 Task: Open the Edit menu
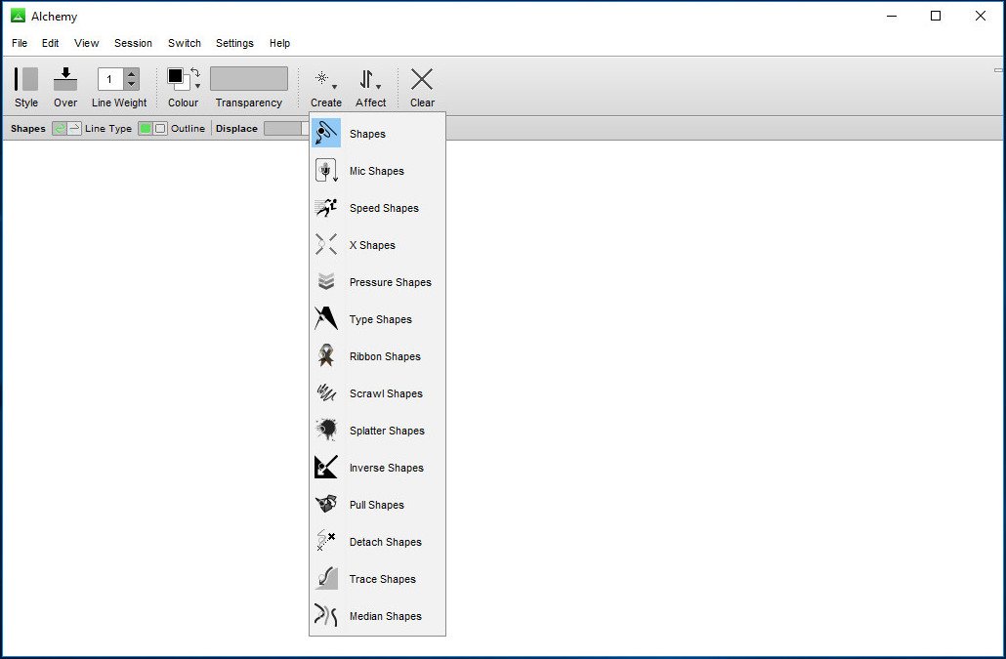click(50, 43)
